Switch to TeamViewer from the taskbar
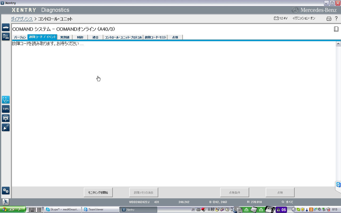The height and width of the screenshot is (213, 341). coord(100,209)
